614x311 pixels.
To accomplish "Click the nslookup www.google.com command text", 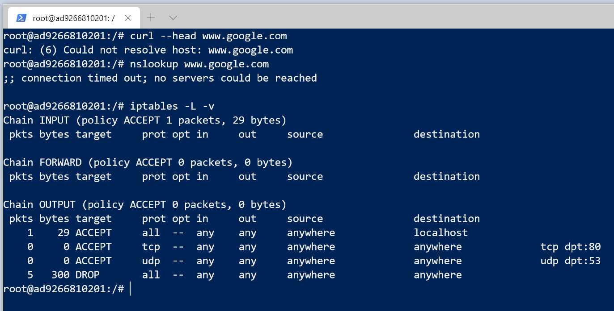I will tap(199, 64).
